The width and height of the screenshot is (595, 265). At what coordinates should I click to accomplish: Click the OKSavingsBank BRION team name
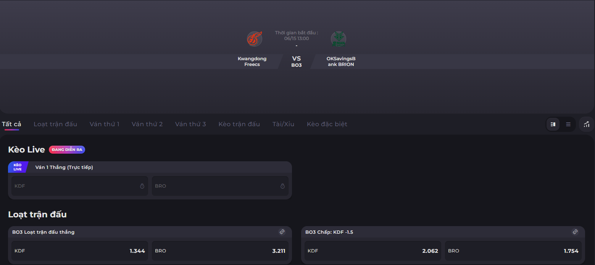tap(341, 61)
